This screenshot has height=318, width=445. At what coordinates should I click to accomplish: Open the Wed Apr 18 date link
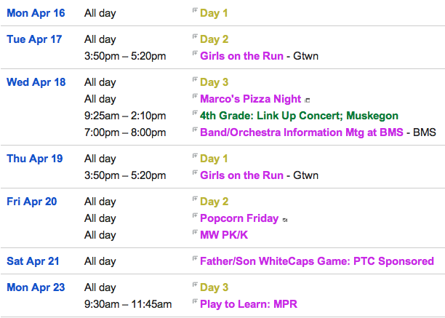click(36, 82)
